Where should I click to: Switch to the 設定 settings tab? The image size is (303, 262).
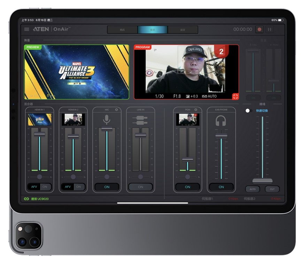pyautogui.click(x=182, y=30)
